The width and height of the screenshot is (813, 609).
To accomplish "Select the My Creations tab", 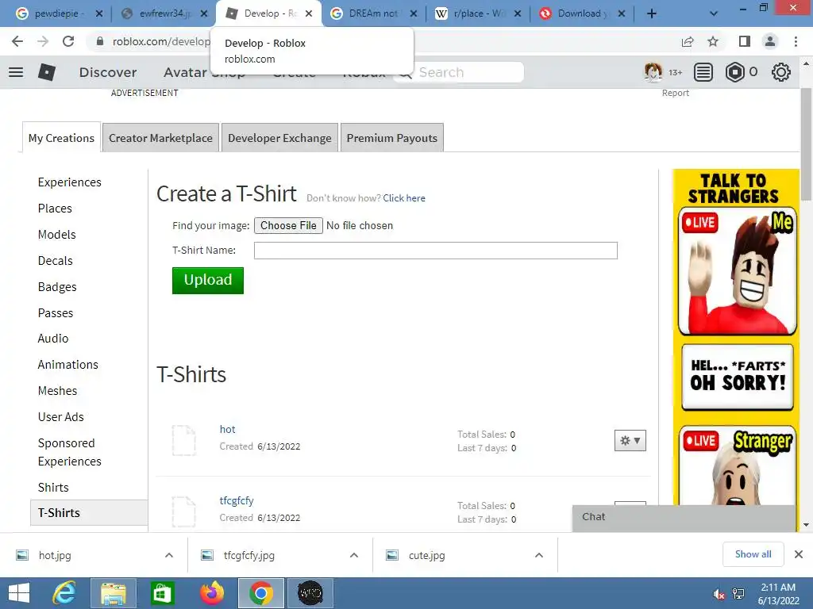I will 61,138.
